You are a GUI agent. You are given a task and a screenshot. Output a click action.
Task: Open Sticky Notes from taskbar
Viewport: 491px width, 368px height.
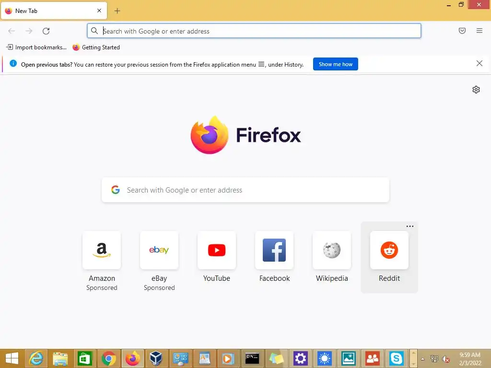tap(276, 358)
